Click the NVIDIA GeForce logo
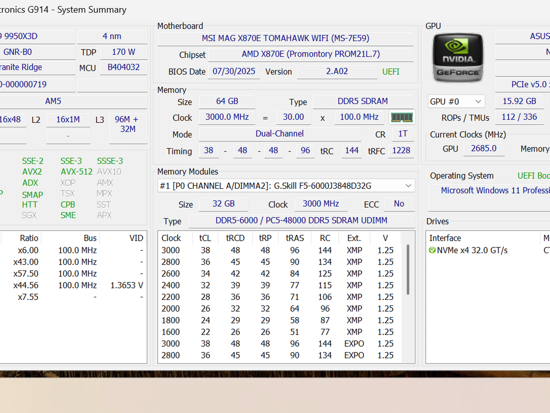 point(458,58)
